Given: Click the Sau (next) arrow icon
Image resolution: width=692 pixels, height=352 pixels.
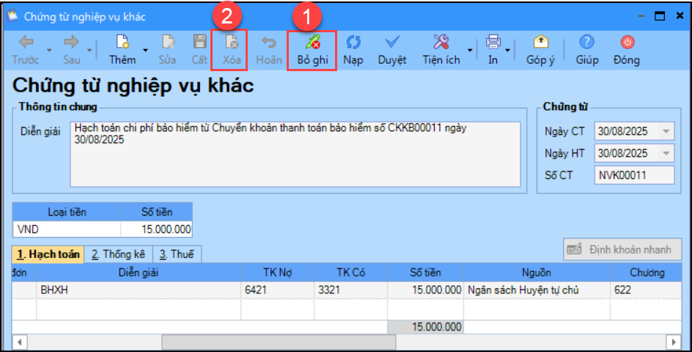Looking at the screenshot, I should point(71,42).
